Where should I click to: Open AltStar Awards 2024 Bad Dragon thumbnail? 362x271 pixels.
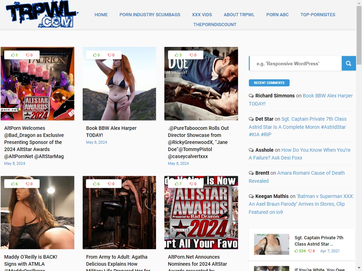click(37, 84)
